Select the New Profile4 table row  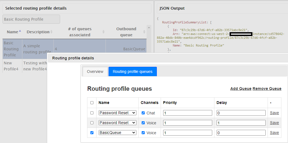point(25,66)
